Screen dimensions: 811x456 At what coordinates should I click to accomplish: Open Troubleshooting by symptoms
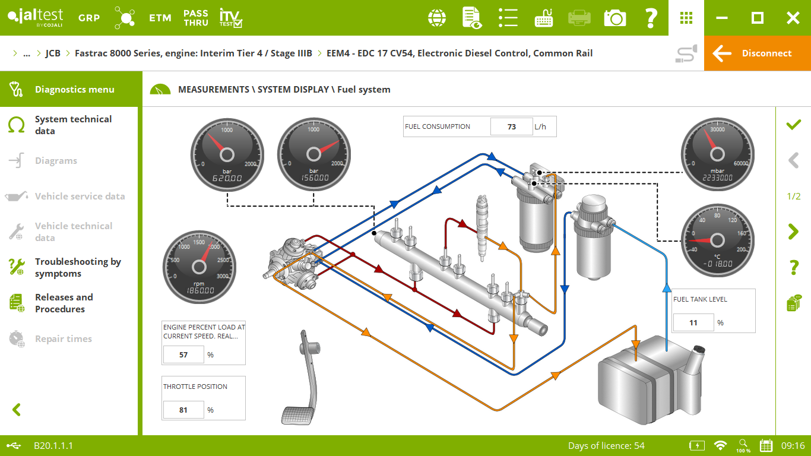point(69,267)
